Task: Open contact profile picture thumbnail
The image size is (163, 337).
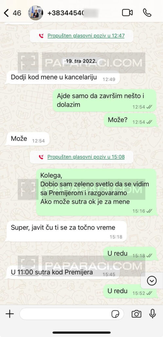Action: [36, 13]
